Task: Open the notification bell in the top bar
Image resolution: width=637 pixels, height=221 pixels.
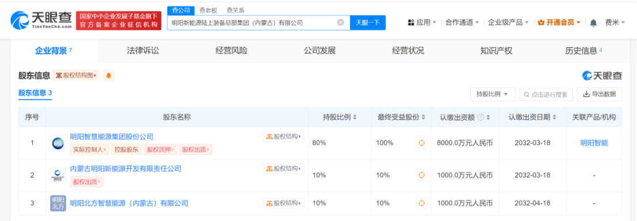Action: pyautogui.click(x=593, y=23)
